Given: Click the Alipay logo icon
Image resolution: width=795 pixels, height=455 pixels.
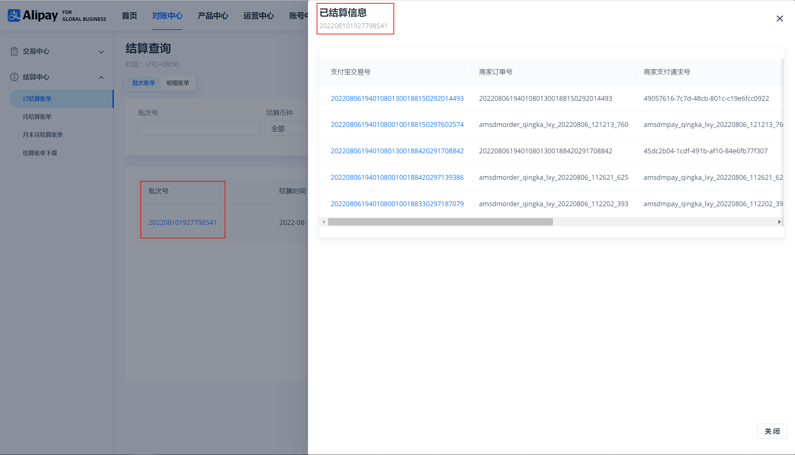Looking at the screenshot, I should click(x=14, y=16).
